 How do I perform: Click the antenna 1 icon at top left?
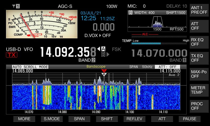tap(16, 6)
